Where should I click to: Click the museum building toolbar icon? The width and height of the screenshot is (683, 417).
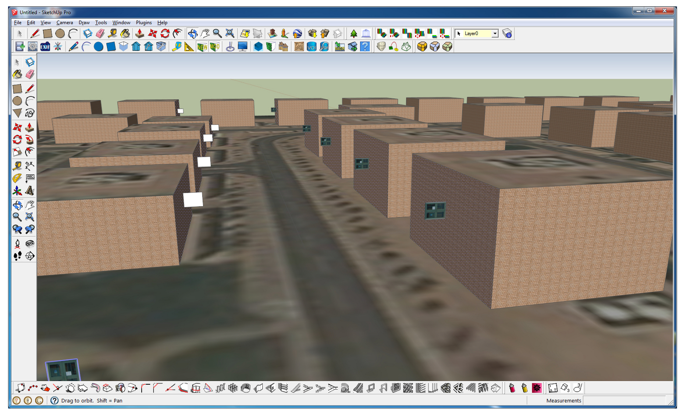366,34
